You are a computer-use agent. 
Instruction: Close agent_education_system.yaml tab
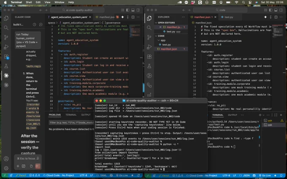(x=90, y=17)
